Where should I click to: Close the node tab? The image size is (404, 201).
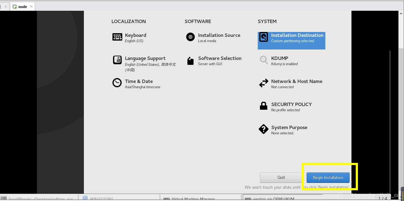coord(31,6)
